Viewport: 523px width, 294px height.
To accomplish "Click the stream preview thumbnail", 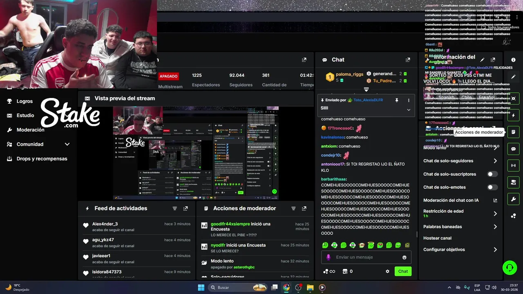I will click(196, 153).
